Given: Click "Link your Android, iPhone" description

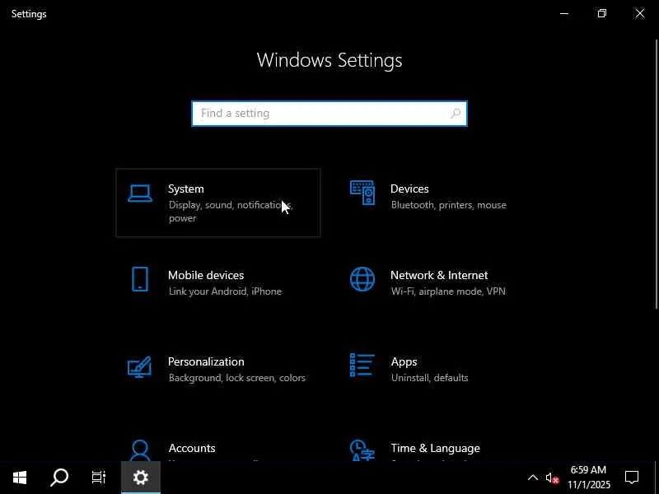Looking at the screenshot, I should click(225, 291).
